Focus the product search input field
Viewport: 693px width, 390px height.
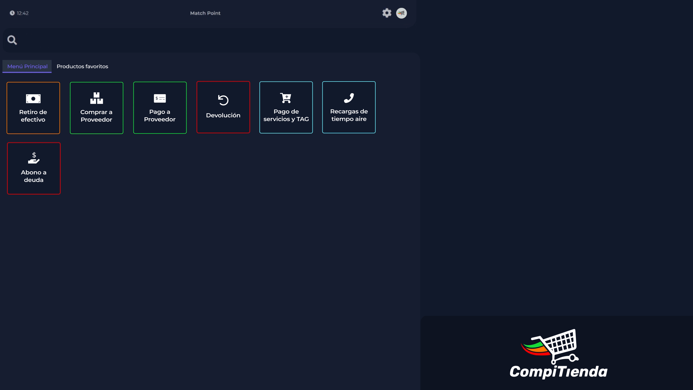(211, 40)
